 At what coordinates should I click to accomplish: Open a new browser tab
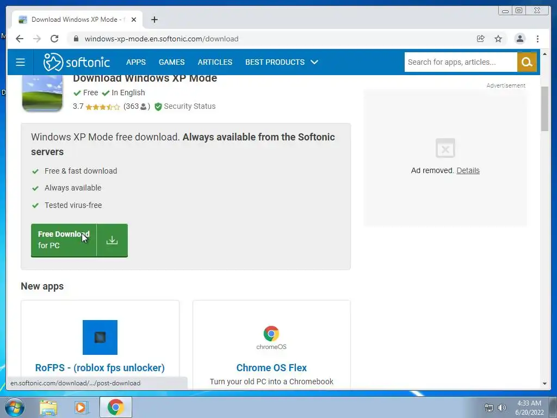click(154, 20)
